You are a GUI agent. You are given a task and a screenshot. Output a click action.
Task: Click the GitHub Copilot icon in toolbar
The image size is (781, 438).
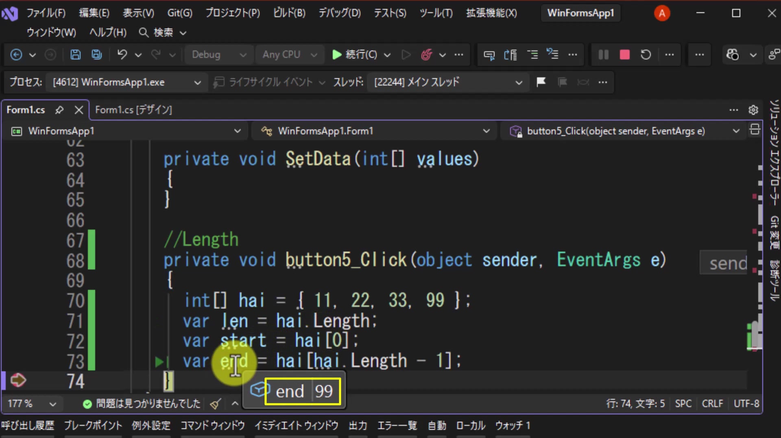click(x=733, y=55)
